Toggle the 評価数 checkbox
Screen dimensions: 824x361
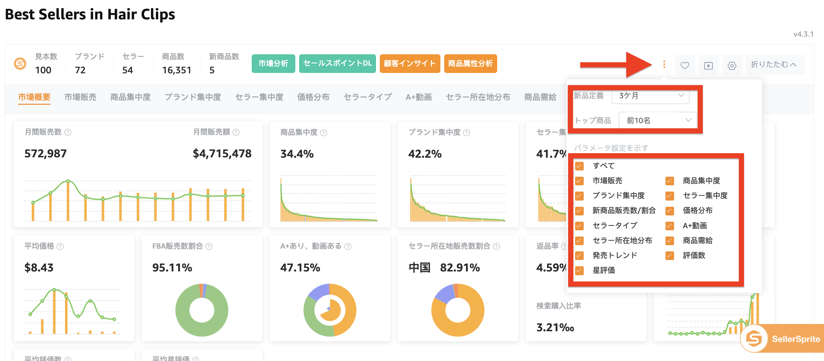click(x=670, y=256)
